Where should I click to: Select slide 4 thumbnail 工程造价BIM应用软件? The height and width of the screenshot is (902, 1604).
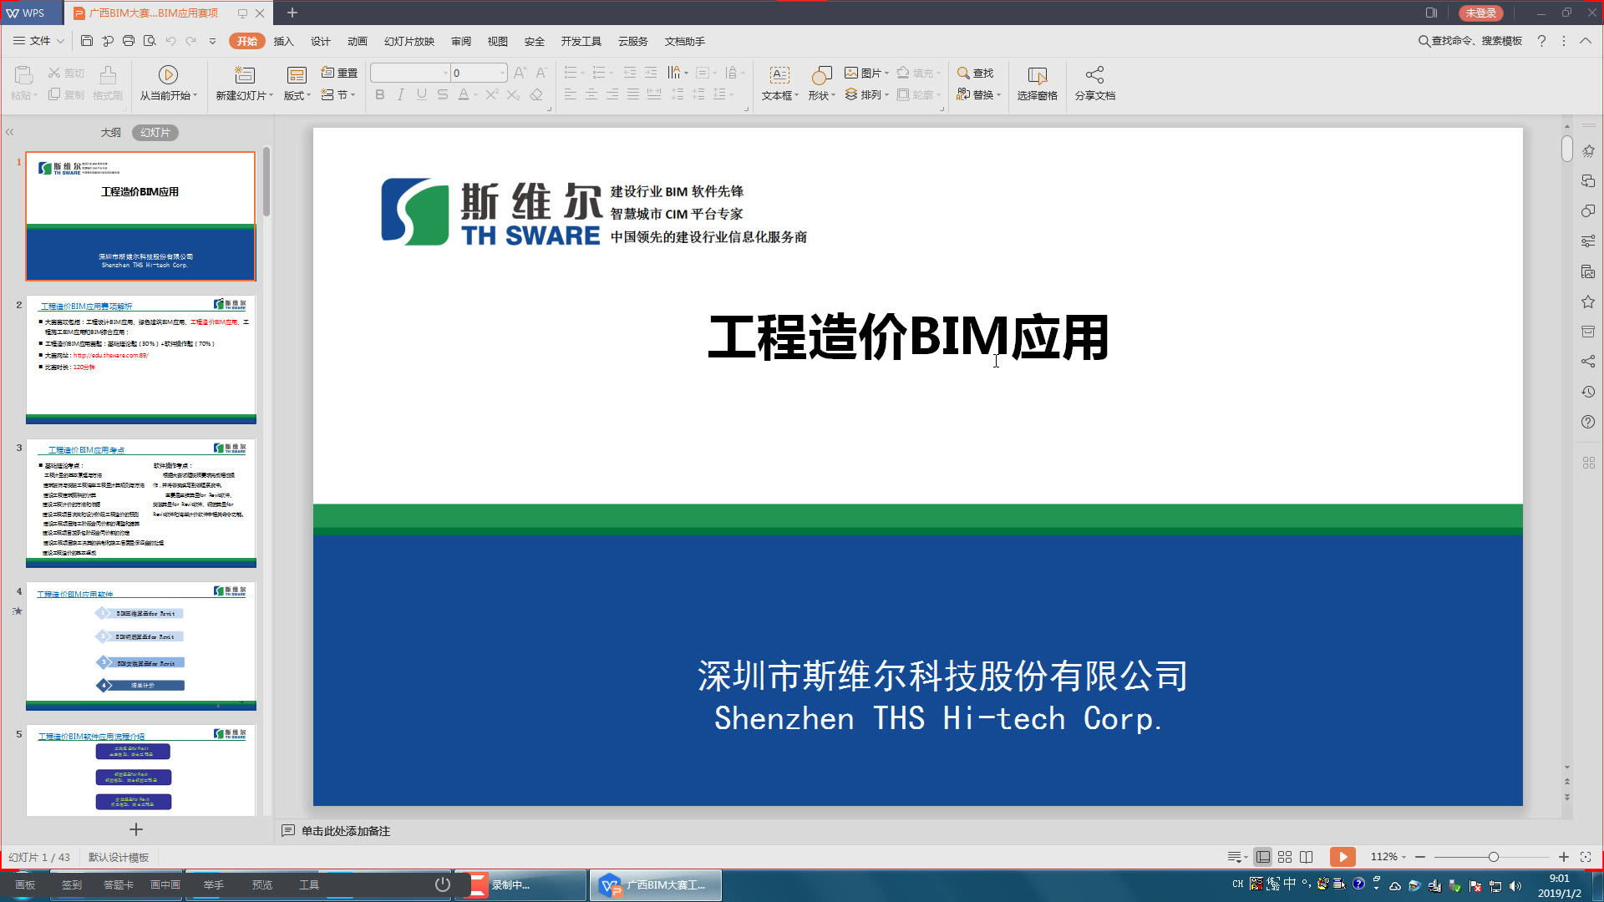pos(141,646)
